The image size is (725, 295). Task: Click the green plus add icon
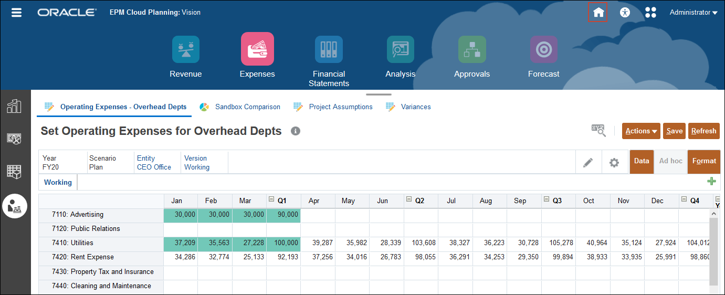(711, 182)
